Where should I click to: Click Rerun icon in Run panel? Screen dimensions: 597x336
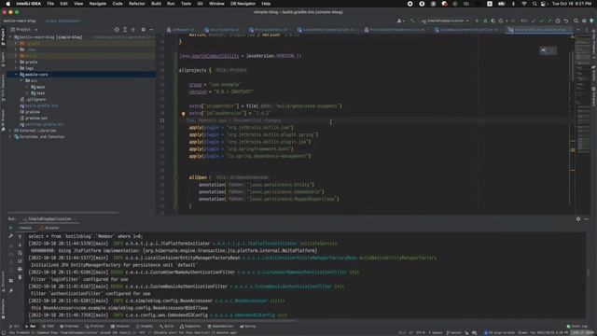coord(10,228)
